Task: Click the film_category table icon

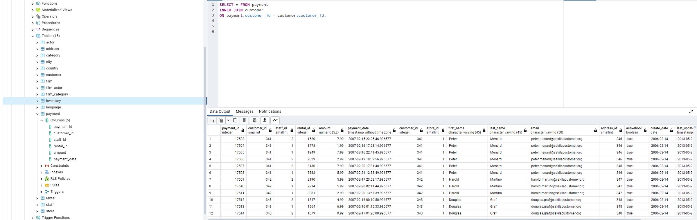Action: pyautogui.click(x=42, y=94)
